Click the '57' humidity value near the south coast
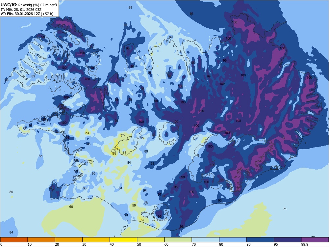This screenshot has height=247, width=329. (142, 220)
